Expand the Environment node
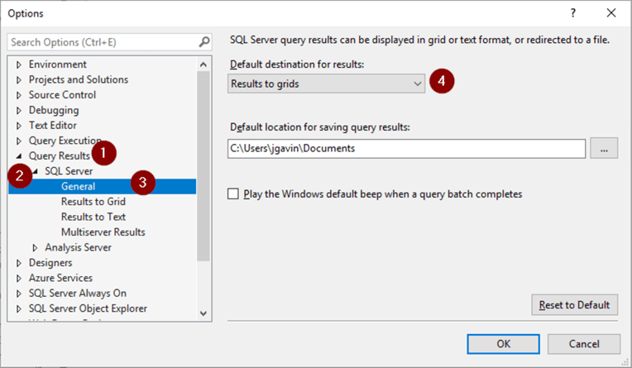The height and width of the screenshot is (368, 632). tap(18, 65)
